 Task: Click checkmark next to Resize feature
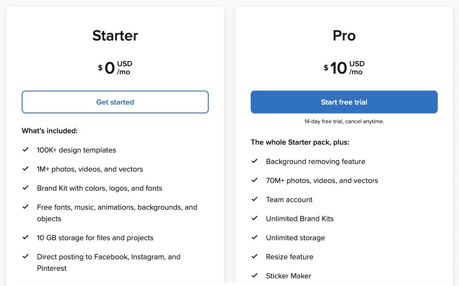pos(255,257)
